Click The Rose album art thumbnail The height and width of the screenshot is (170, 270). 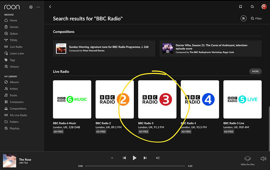[x=9, y=161]
